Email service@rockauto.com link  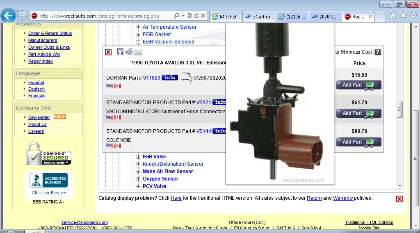84,222
